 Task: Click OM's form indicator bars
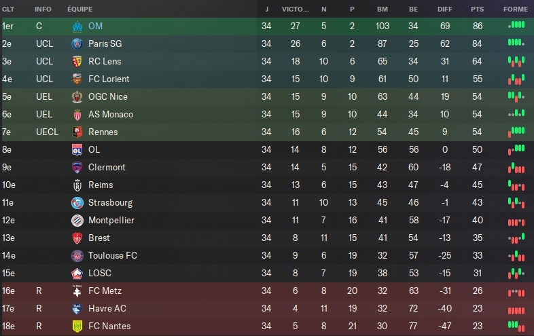[x=516, y=26]
